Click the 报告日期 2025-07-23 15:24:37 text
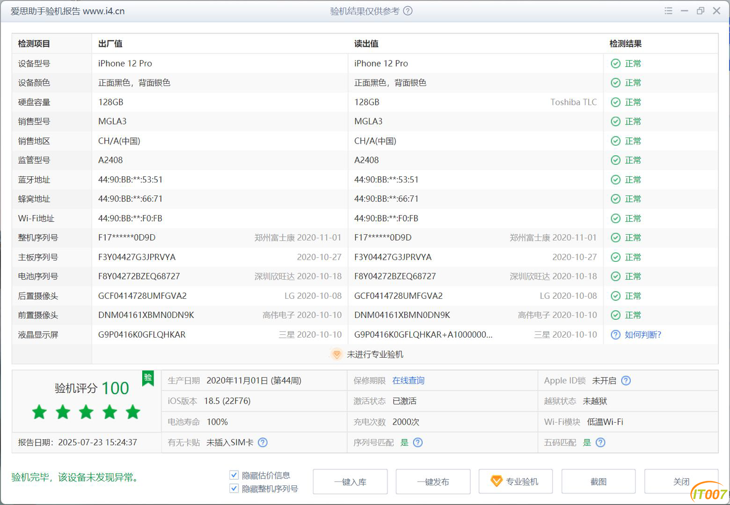 pyautogui.click(x=78, y=442)
